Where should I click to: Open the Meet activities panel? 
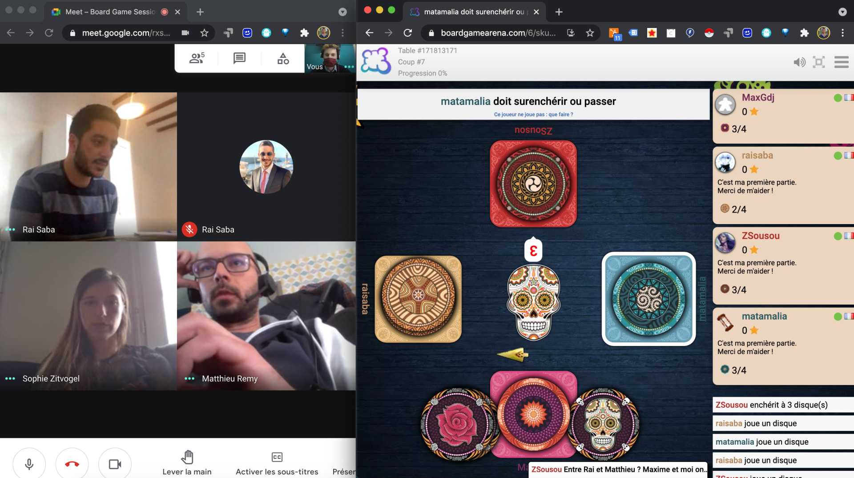pos(283,58)
